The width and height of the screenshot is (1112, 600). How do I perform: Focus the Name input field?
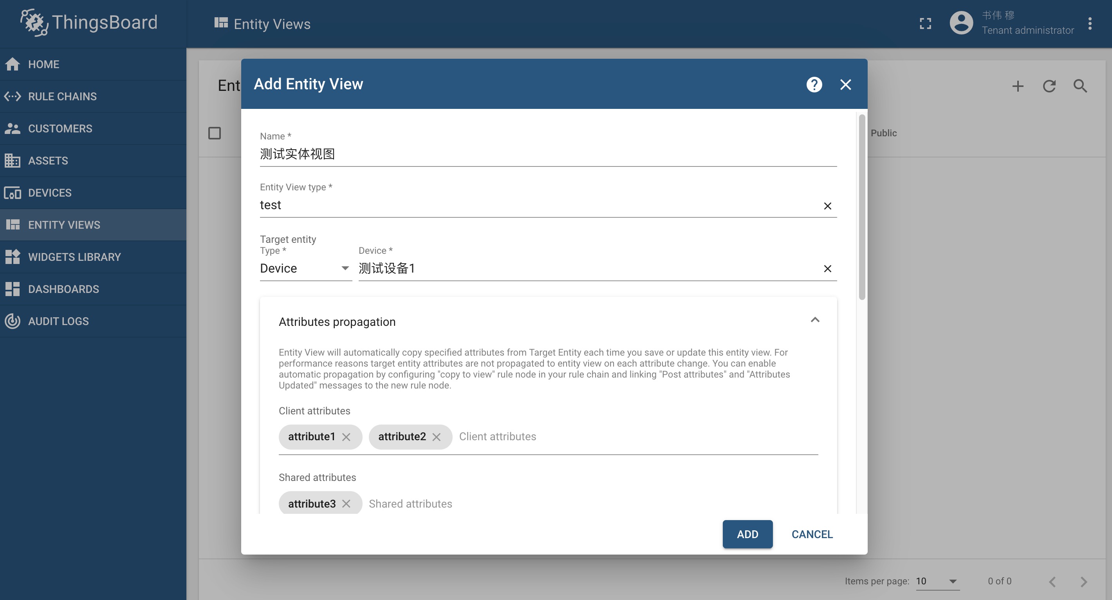pyautogui.click(x=547, y=154)
